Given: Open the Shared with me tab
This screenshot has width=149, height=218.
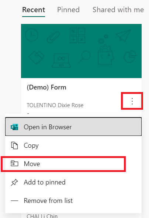Looking at the screenshot, I should [118, 10].
